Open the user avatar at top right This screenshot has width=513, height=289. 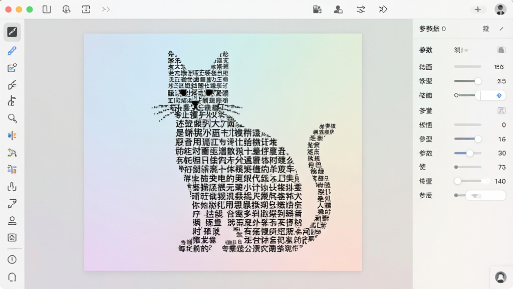[500, 9]
